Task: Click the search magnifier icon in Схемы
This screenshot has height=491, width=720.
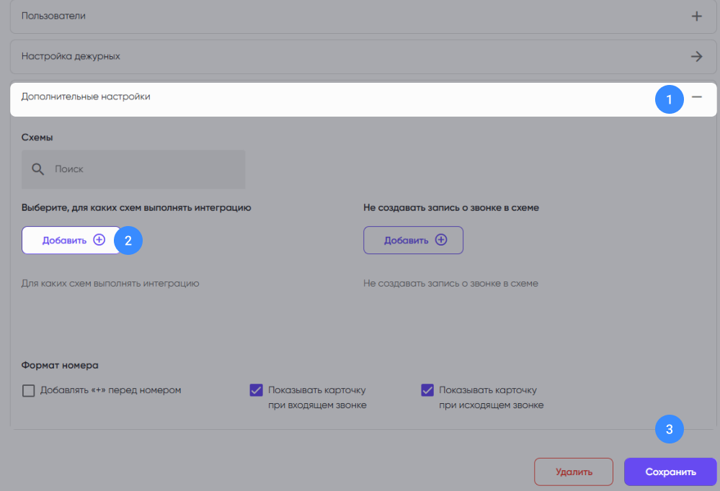Action: pos(37,169)
